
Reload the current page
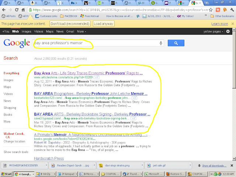(17, 10)
